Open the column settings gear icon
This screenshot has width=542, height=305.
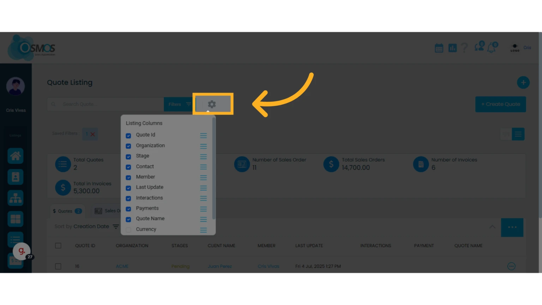click(x=212, y=104)
